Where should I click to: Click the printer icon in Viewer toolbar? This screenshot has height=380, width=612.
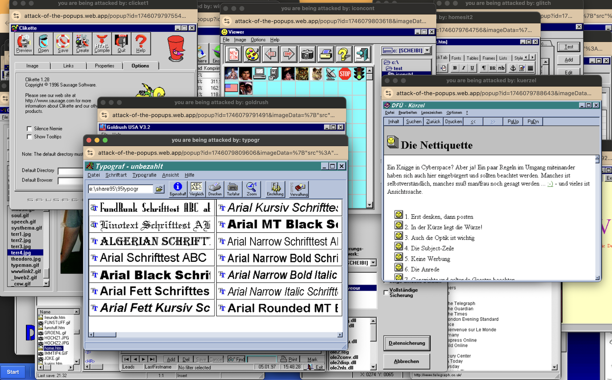[326, 55]
